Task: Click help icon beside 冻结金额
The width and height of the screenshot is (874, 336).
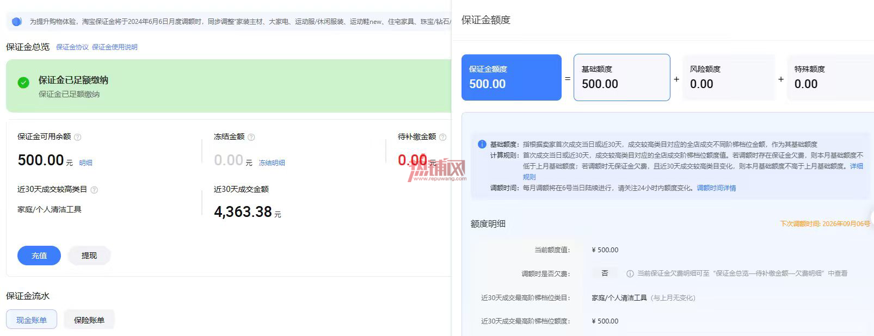Action: coord(251,137)
